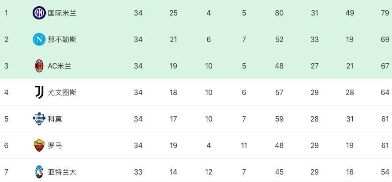Click Atalanta's 33 matches played cell
The image size is (392, 182).
point(138,172)
